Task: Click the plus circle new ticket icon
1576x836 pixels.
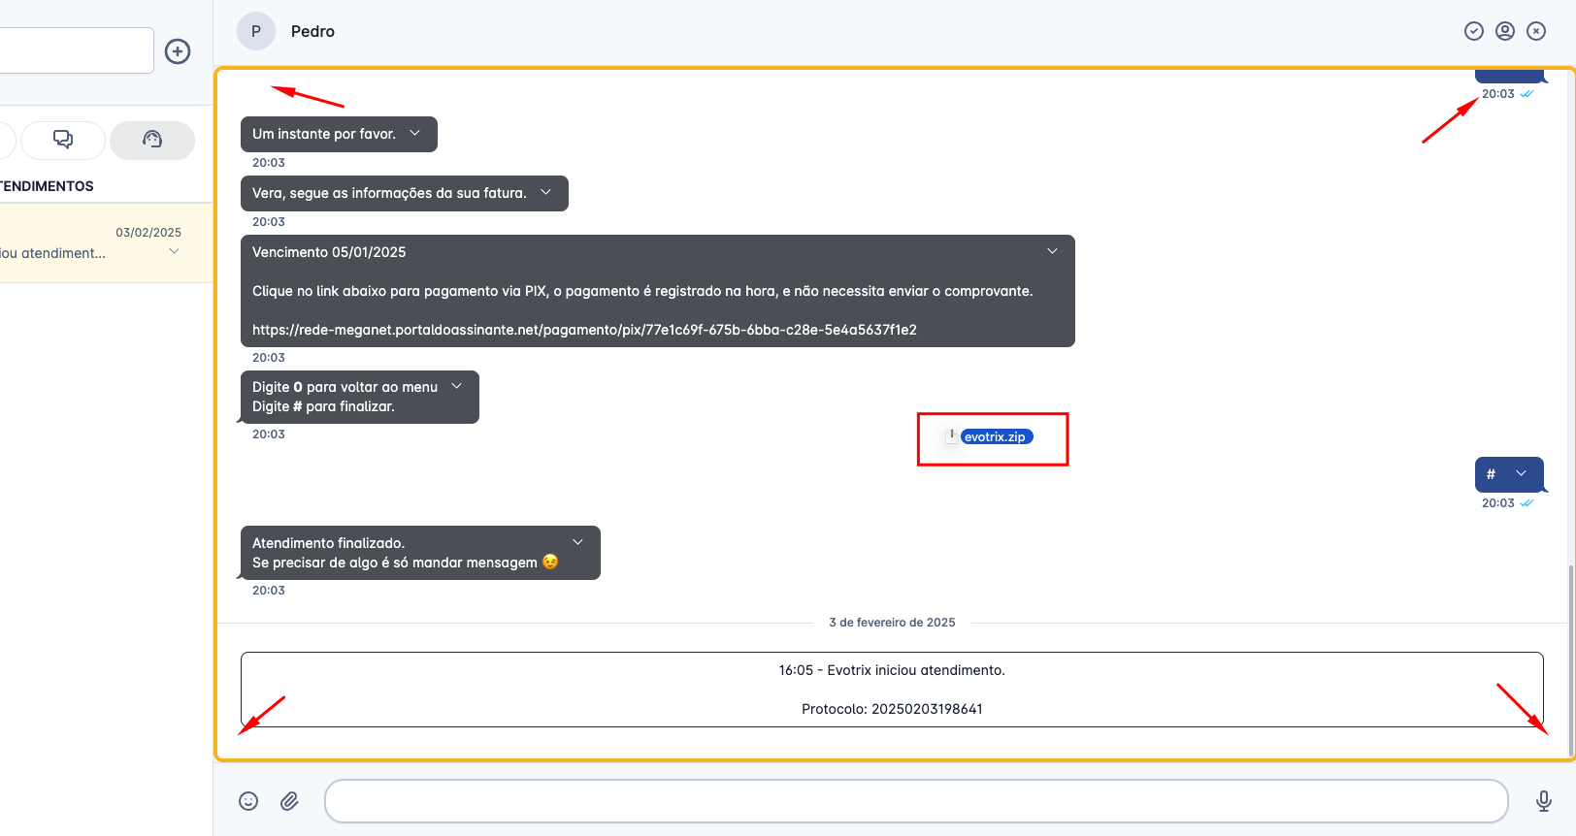Action: coord(178,51)
